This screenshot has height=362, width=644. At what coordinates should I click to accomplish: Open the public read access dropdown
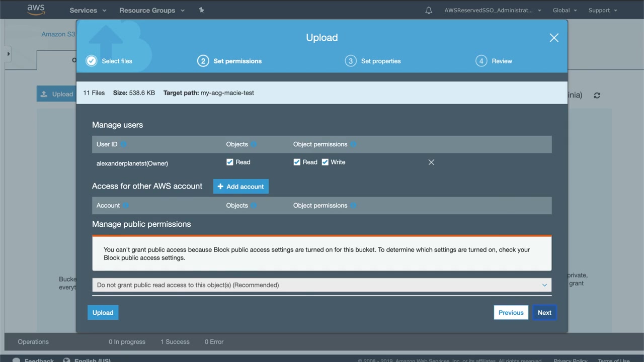pyautogui.click(x=322, y=285)
